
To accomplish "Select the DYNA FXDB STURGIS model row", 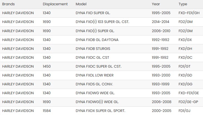I will tap(93, 49).
